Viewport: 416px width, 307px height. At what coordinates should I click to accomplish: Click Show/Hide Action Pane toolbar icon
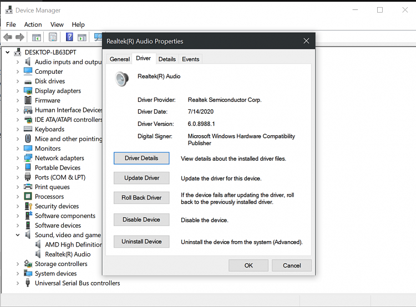coord(82,37)
